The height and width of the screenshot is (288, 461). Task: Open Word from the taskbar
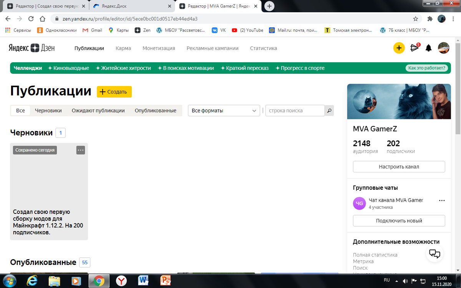click(x=144, y=281)
